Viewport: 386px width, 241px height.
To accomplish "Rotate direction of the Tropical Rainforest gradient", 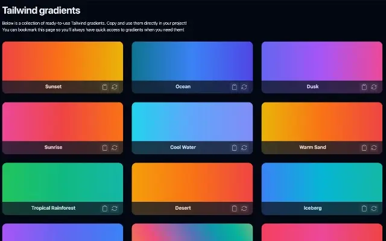I will (x=115, y=208).
